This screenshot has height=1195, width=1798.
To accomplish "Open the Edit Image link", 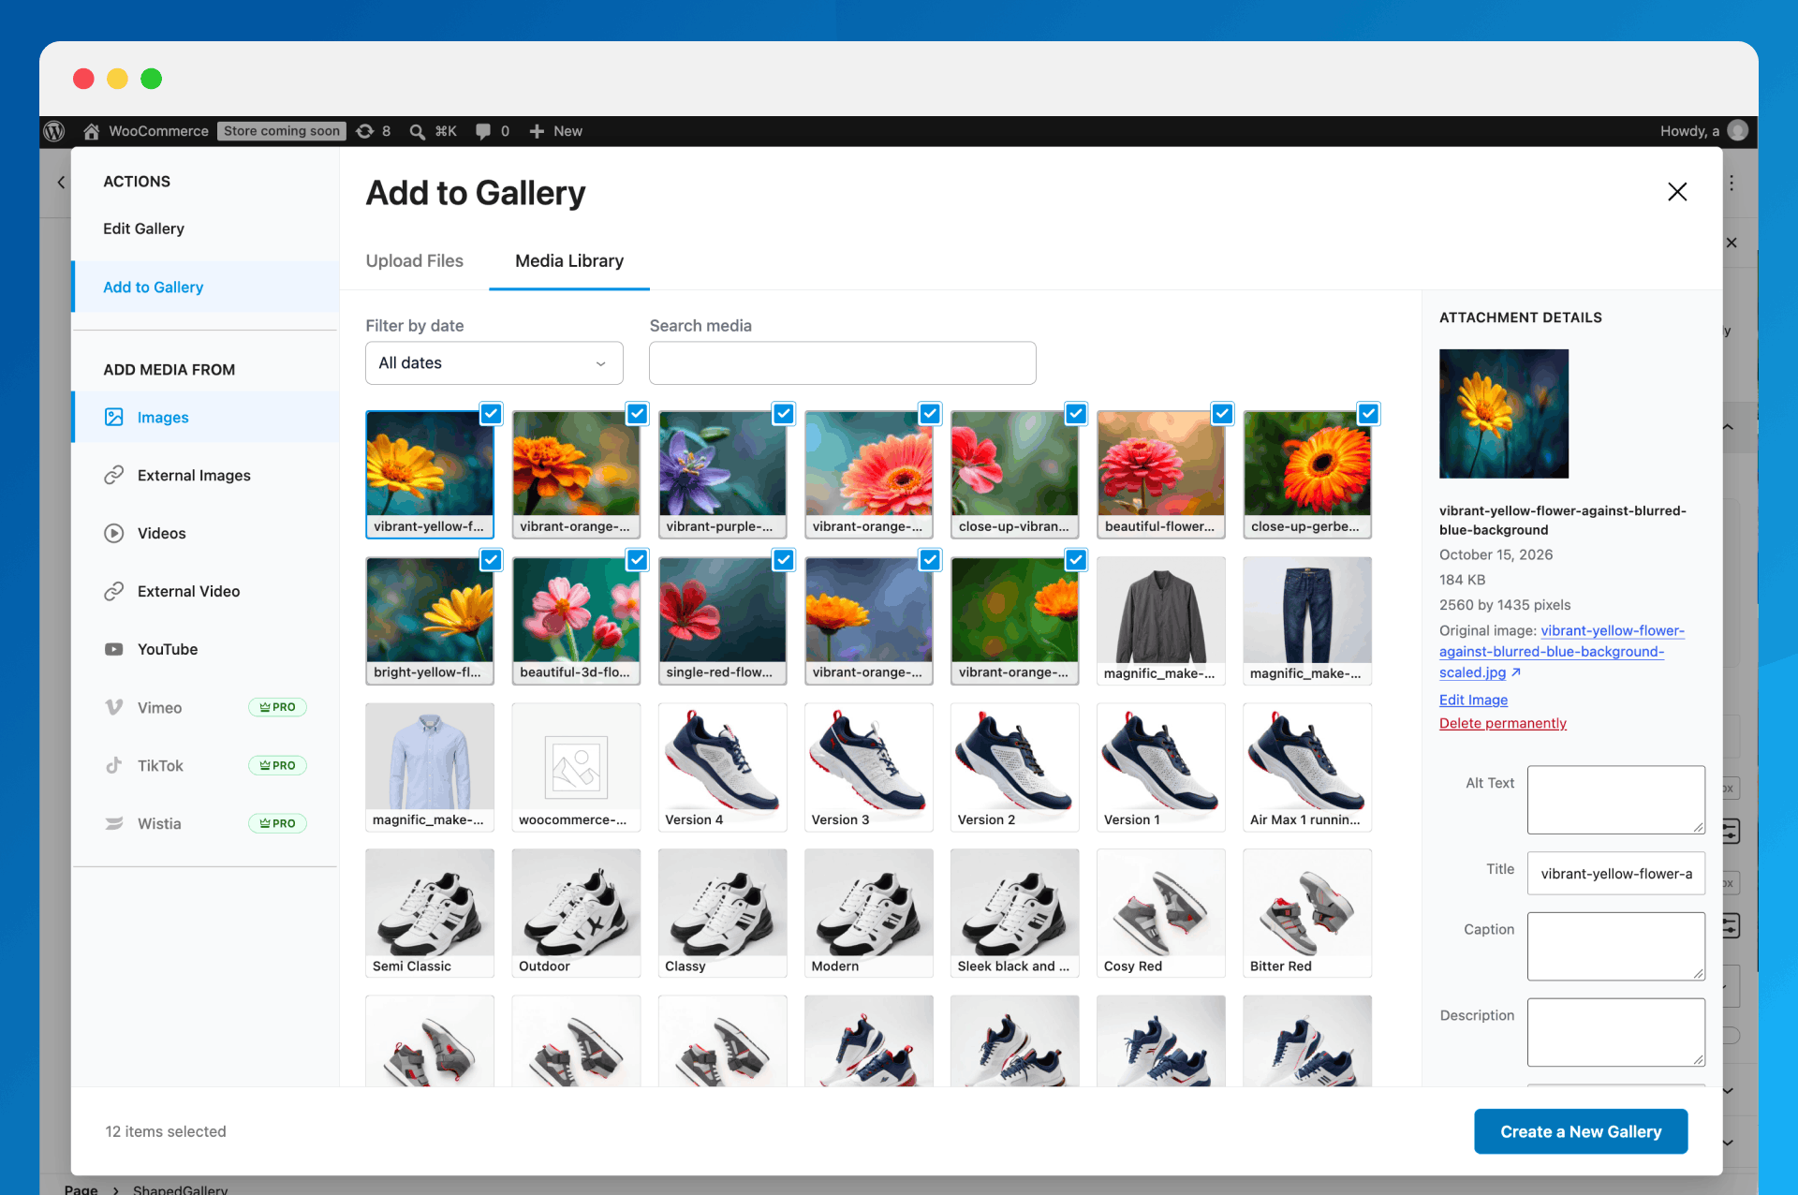I will point(1473,700).
